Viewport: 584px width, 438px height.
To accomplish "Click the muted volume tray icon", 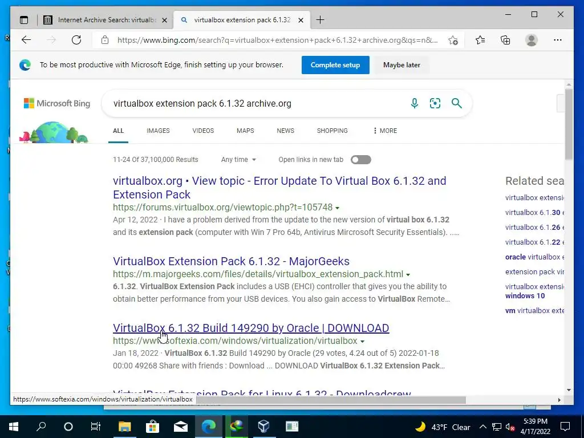I will (510, 427).
